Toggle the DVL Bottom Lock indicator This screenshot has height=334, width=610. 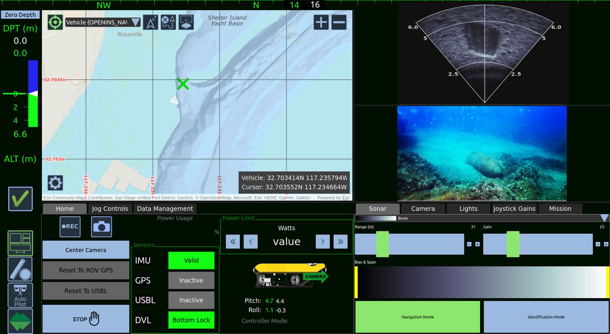tap(191, 320)
